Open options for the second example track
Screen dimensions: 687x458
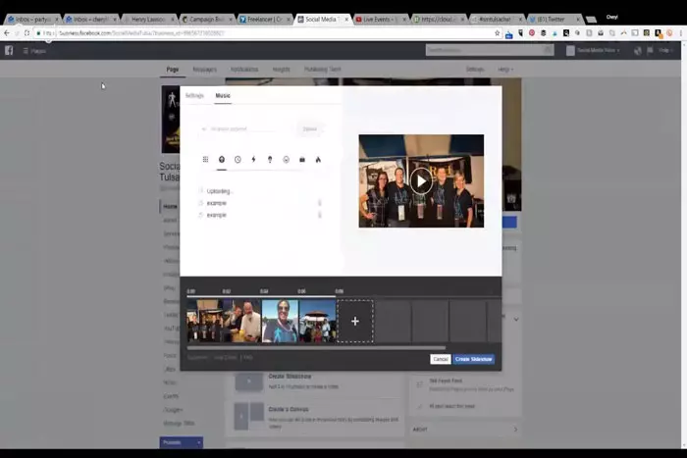pos(319,215)
